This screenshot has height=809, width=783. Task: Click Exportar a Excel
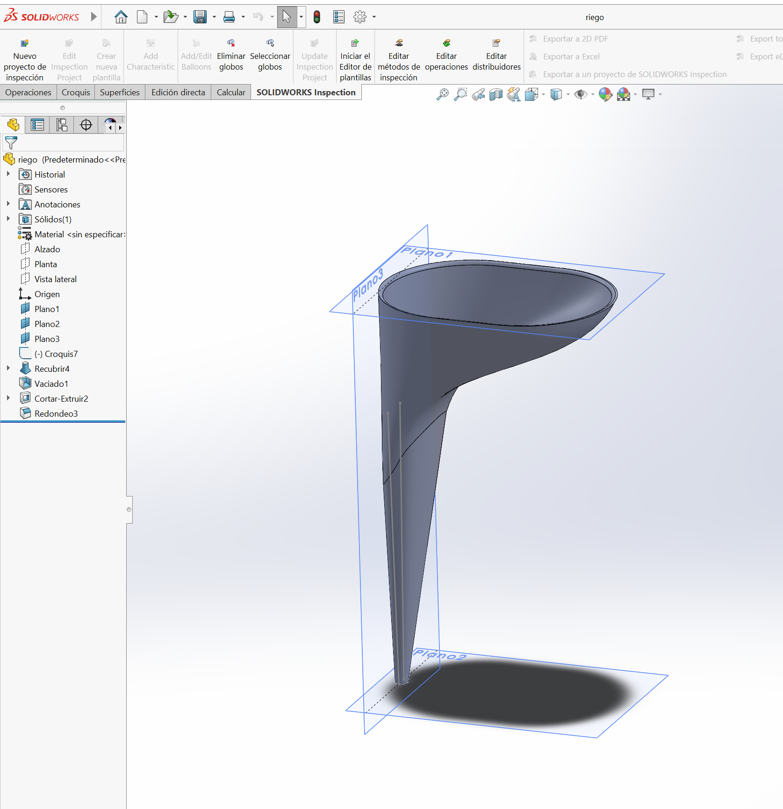click(565, 57)
